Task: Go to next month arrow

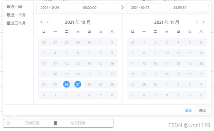Action: tap(197, 22)
